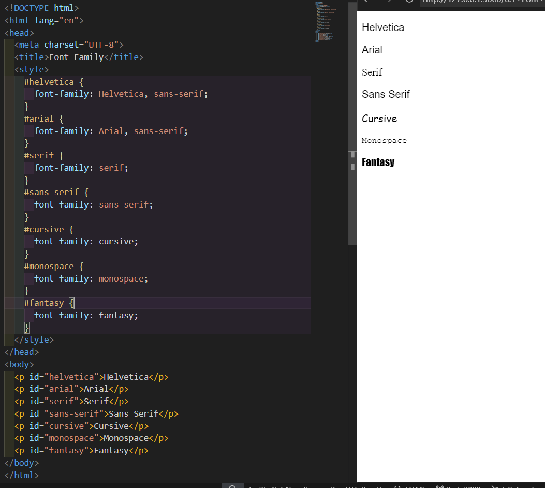545x488 pixels.
Task: Open search via the status bar magnifier icon
Action: [232, 486]
